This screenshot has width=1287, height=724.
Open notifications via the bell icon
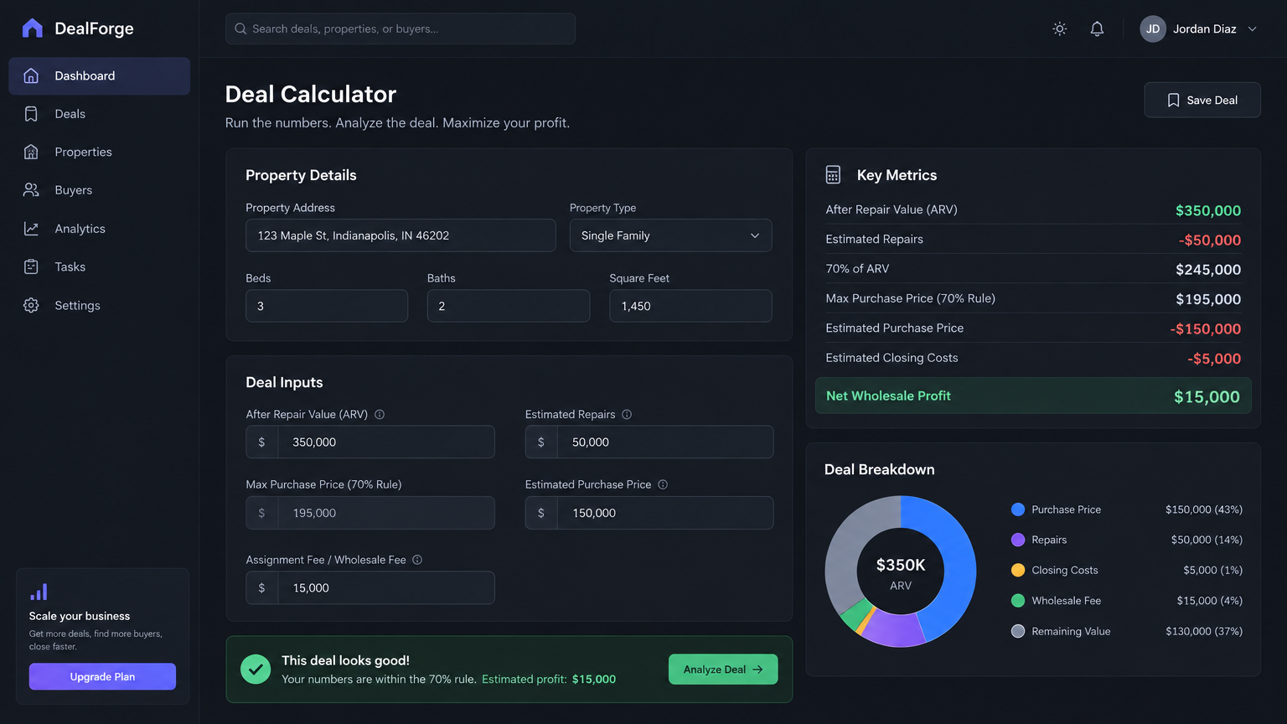1097,28
